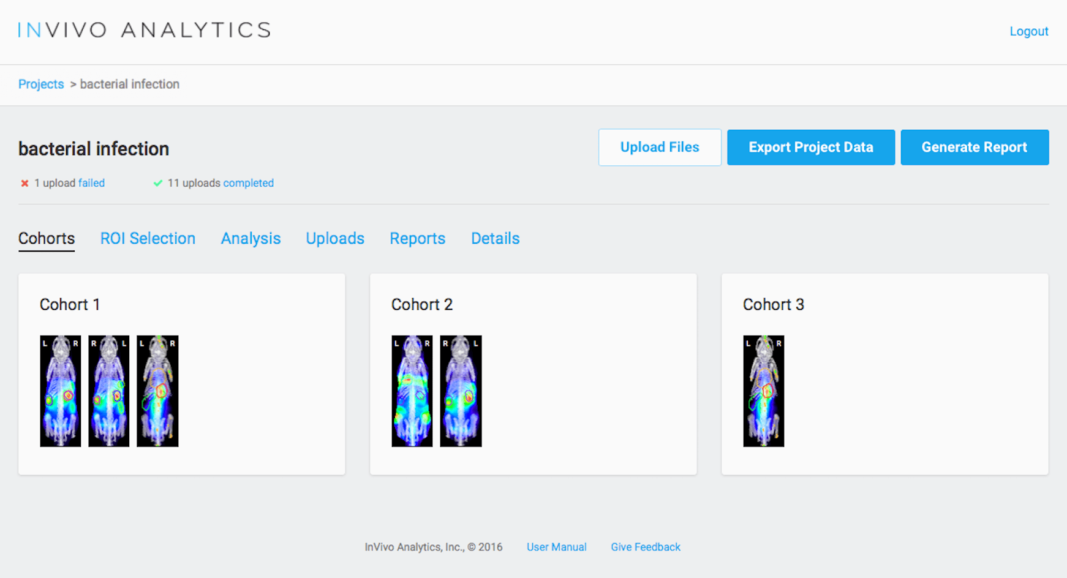The image size is (1067, 578).
Task: Log out using the Logout link
Action: coord(1028,31)
